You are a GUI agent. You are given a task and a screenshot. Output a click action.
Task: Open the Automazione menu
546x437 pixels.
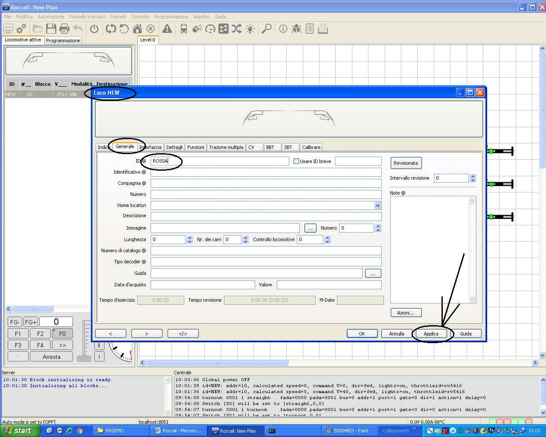[x=51, y=17]
